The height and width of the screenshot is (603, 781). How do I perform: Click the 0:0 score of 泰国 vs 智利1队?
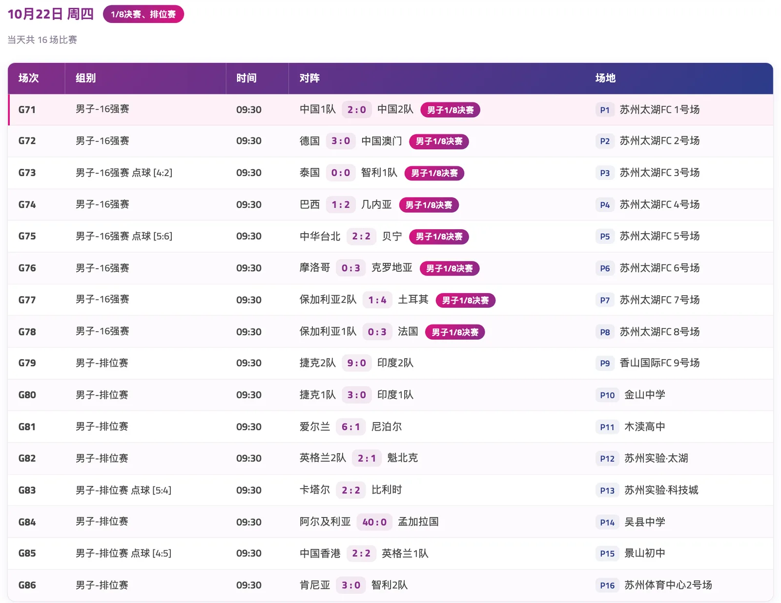point(341,173)
